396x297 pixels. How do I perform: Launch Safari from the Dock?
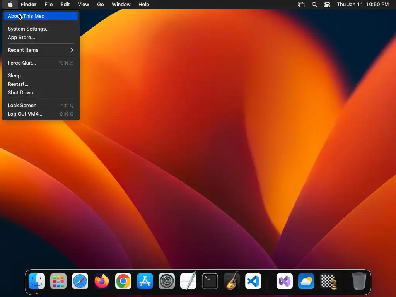click(80, 281)
